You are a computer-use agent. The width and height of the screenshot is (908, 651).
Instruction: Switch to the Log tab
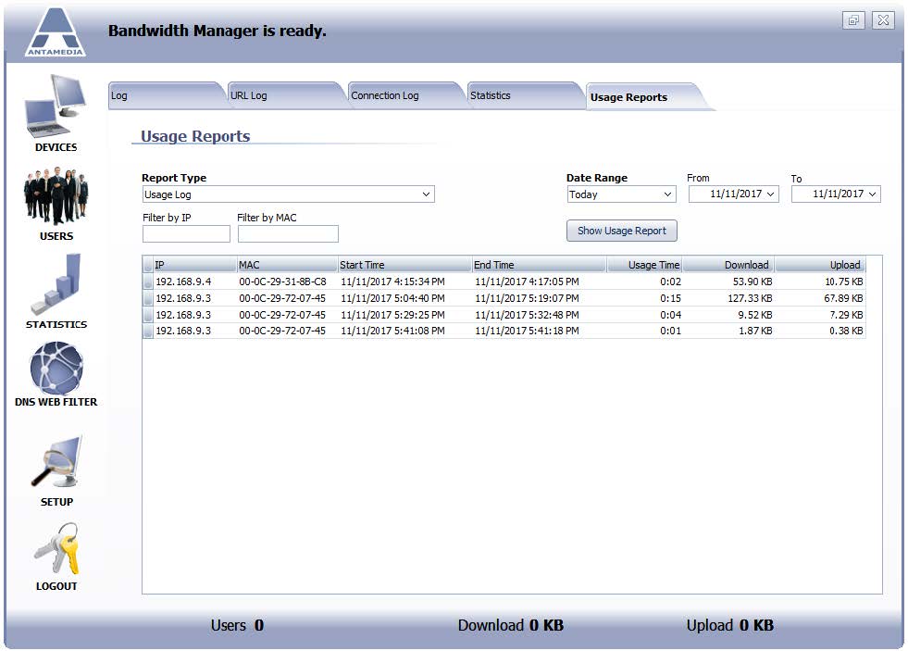pos(165,95)
